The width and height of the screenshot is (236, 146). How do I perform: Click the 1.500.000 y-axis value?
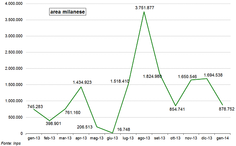click(14, 85)
